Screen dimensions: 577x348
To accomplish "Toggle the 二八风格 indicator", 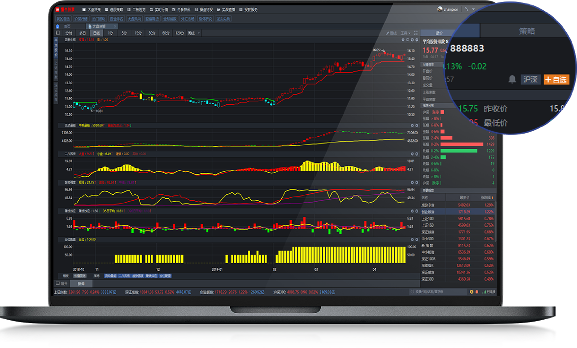I will [x=124, y=276].
